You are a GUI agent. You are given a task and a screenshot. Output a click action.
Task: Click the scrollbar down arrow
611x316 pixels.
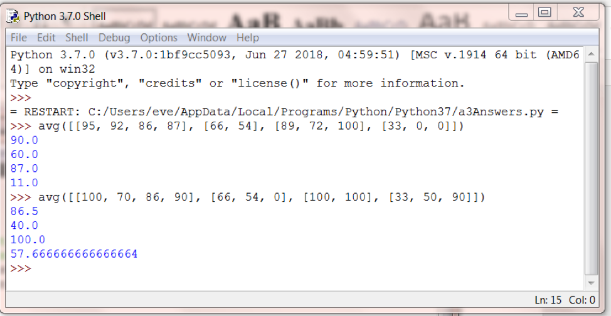[591, 283]
